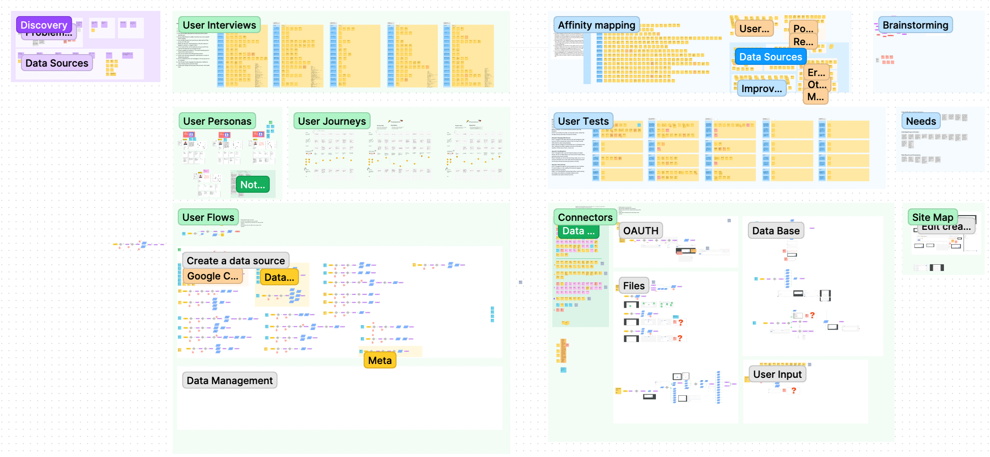Viewport: 990px width, 457px height.
Task: Open the Site Map section label
Action: [933, 217]
